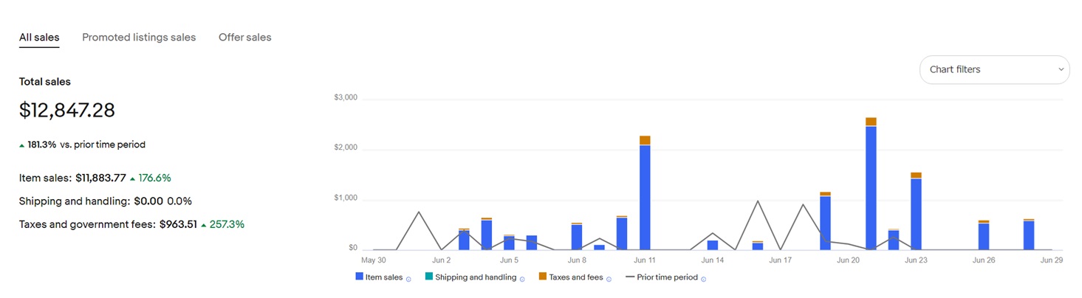Click the info icon beside Taxes and fees legend
The image size is (1082, 298).
coord(609,279)
